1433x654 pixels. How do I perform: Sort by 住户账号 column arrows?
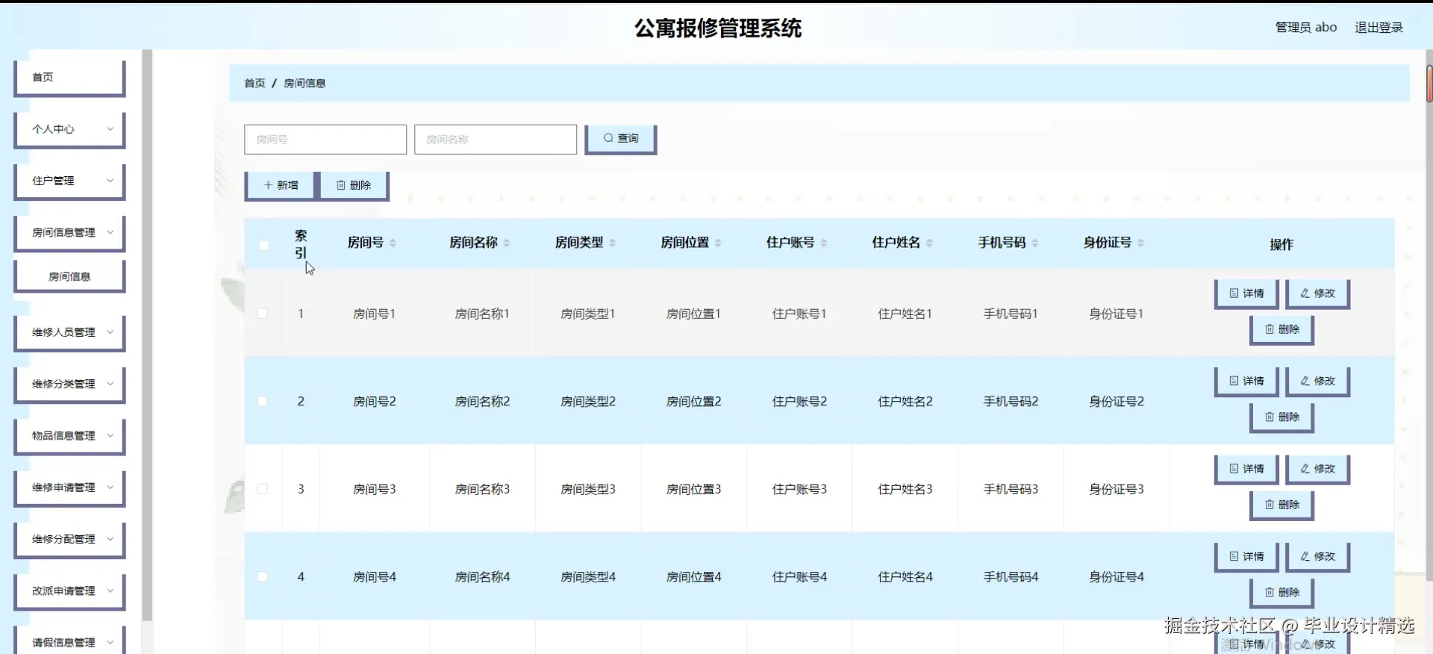coord(824,243)
